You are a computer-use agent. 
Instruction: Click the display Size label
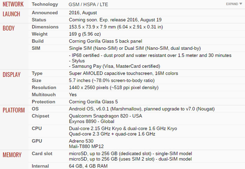(x=37, y=80)
